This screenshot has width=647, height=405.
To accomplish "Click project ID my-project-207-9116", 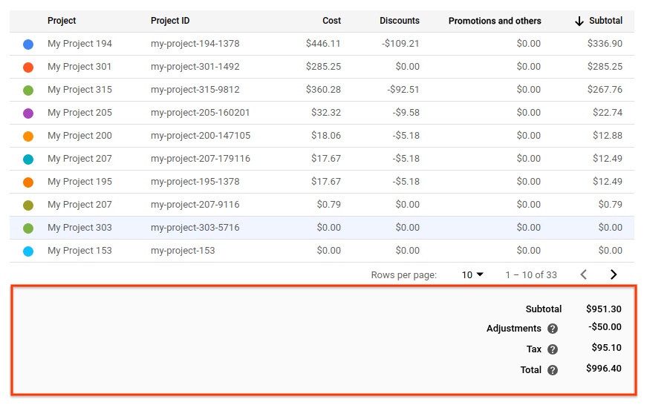I will tap(195, 204).
